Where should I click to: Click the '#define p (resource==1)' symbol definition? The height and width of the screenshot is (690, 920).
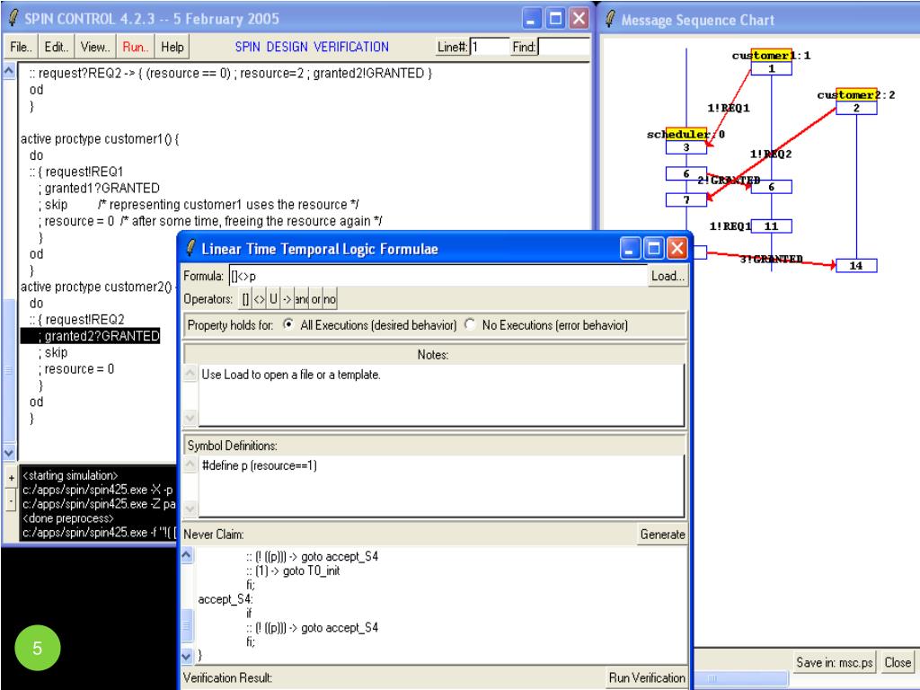point(260,466)
